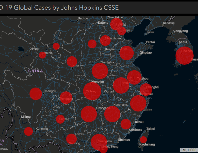
Task: Open the red circle at Shijiazhuang
Action: [x=105, y=41]
